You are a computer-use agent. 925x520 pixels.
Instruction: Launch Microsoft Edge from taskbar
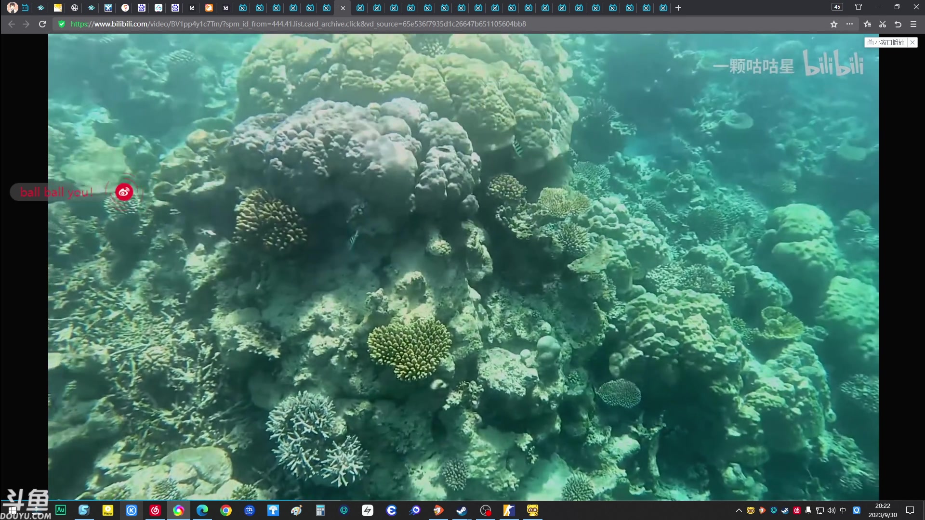point(202,510)
